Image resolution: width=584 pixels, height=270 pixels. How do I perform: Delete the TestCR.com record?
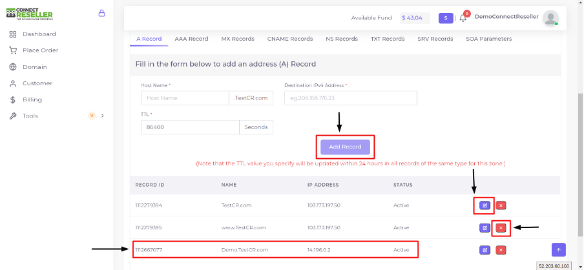click(501, 205)
